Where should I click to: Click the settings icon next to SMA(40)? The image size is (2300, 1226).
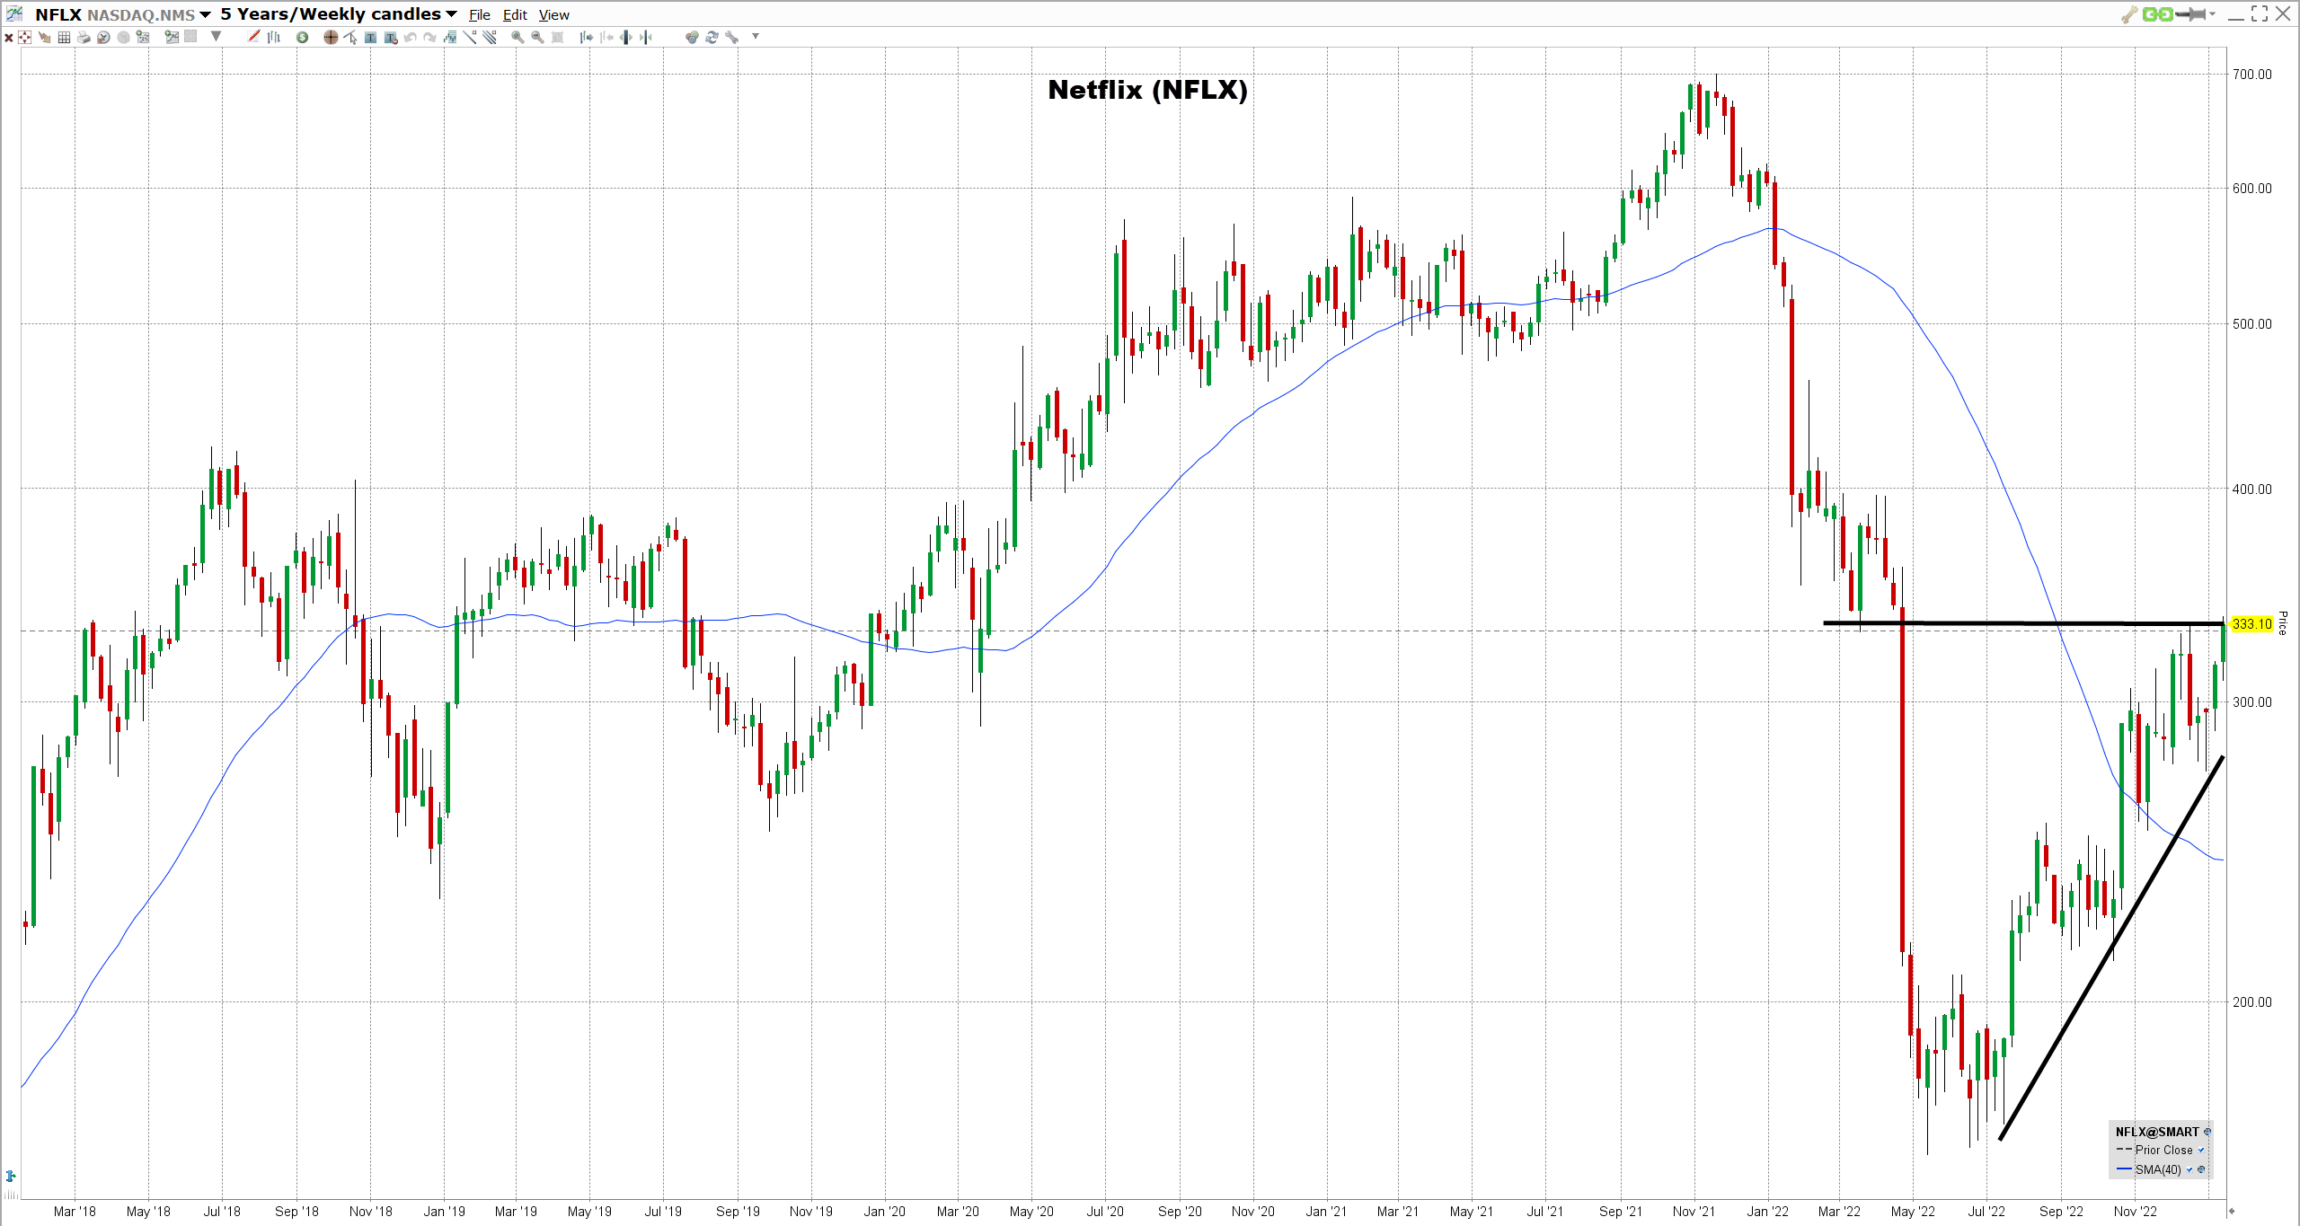coord(2201,1169)
